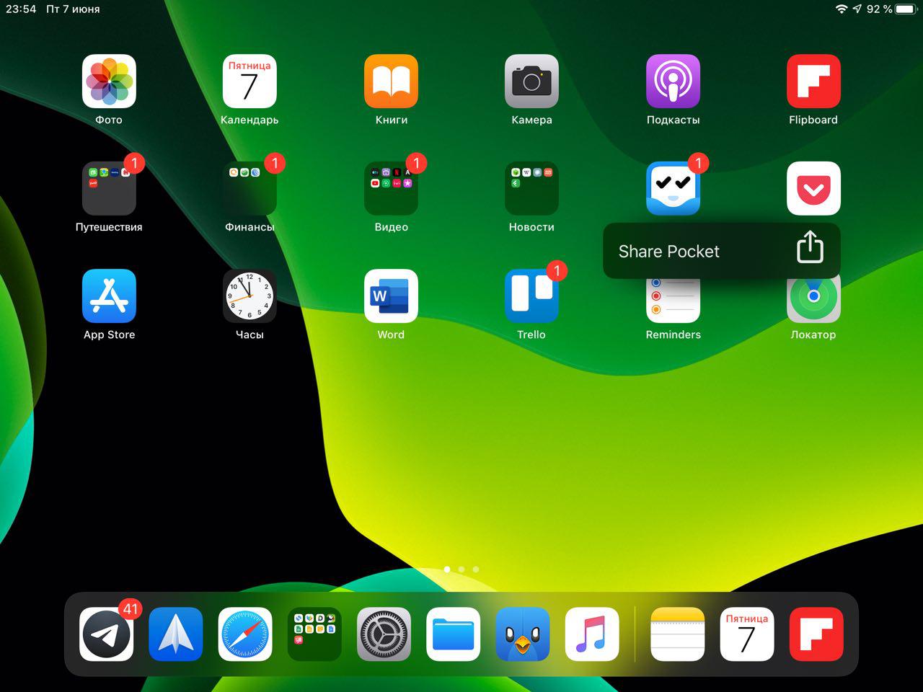
Task: Open the app folder in the dock
Action: (314, 634)
